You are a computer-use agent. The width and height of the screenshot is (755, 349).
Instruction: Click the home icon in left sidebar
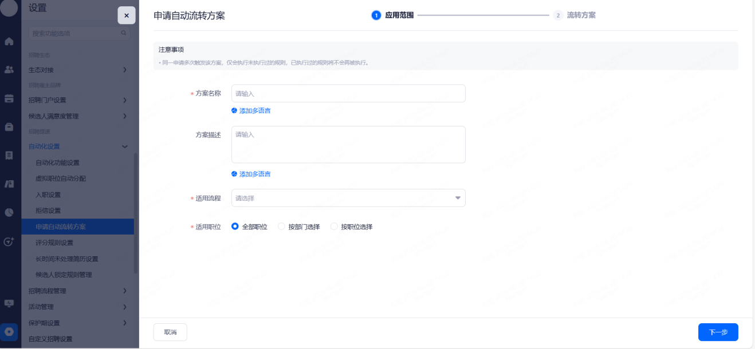click(x=9, y=41)
